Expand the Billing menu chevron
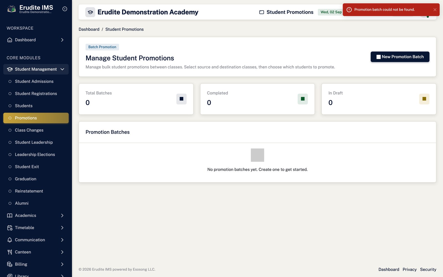 click(x=62, y=264)
